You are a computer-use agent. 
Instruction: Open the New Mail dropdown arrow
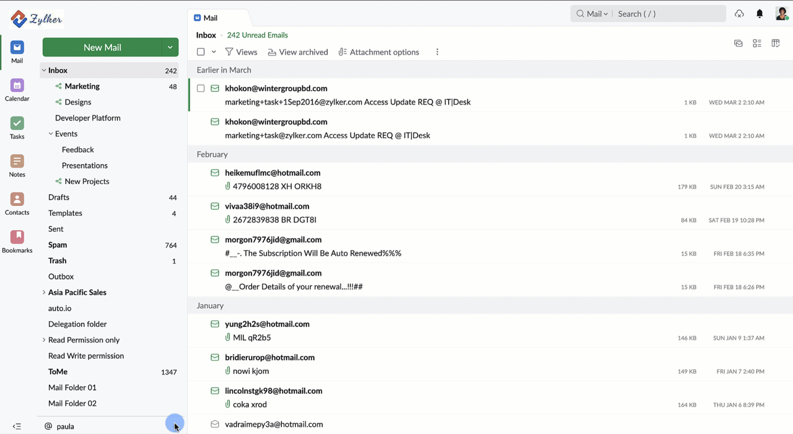coord(170,47)
